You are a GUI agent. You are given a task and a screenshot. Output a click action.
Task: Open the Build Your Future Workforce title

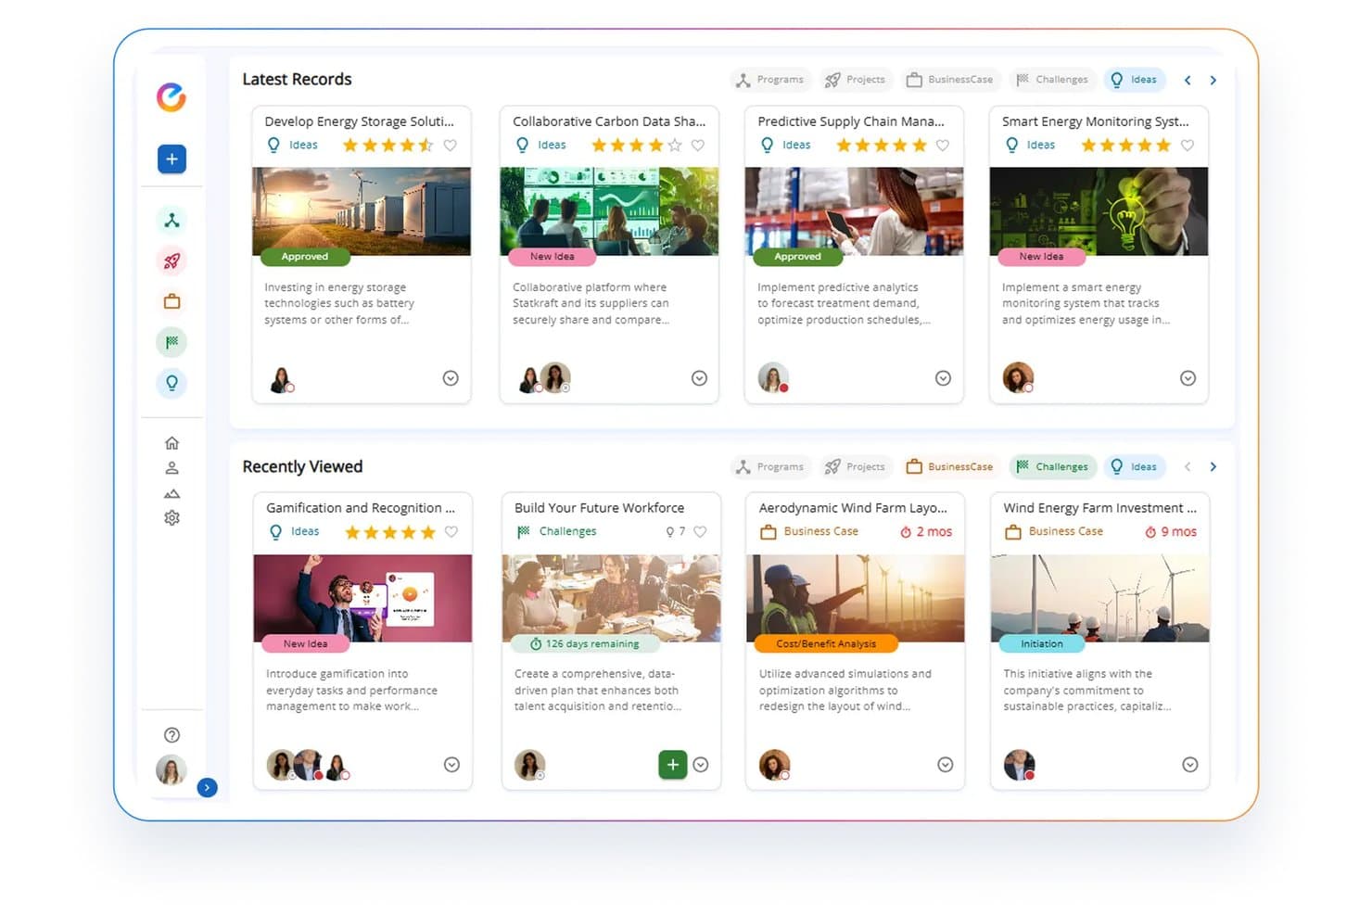tap(599, 508)
